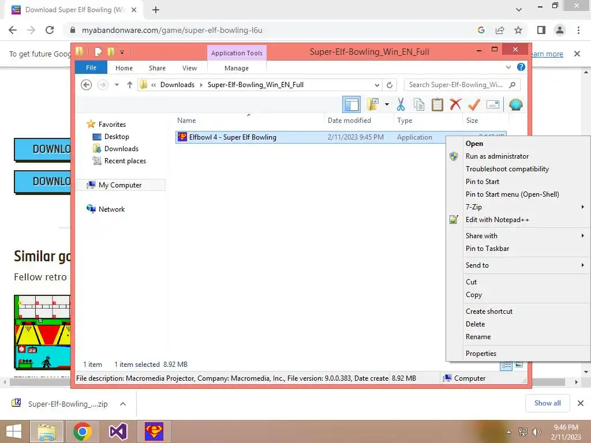591x443 pixels.
Task: Click Downloads in the address breadcrumb
Action: (x=177, y=85)
